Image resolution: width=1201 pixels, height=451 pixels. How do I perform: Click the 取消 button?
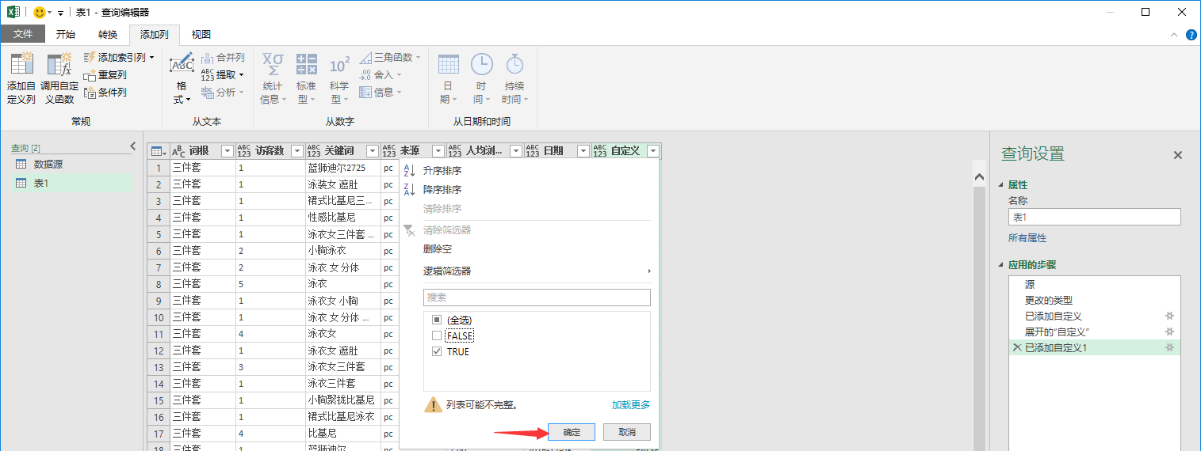627,432
